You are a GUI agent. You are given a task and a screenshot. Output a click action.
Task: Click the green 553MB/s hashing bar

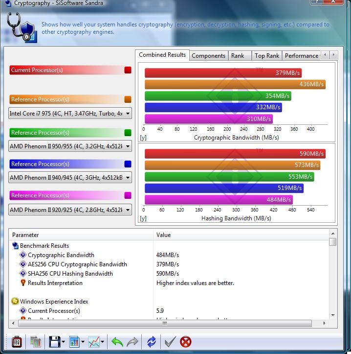pyautogui.click(x=229, y=177)
